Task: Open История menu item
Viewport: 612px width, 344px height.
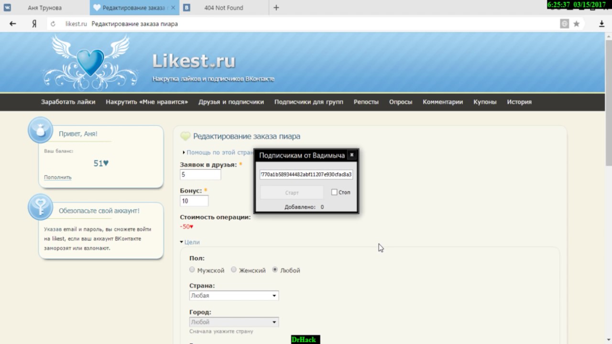Action: (519, 102)
